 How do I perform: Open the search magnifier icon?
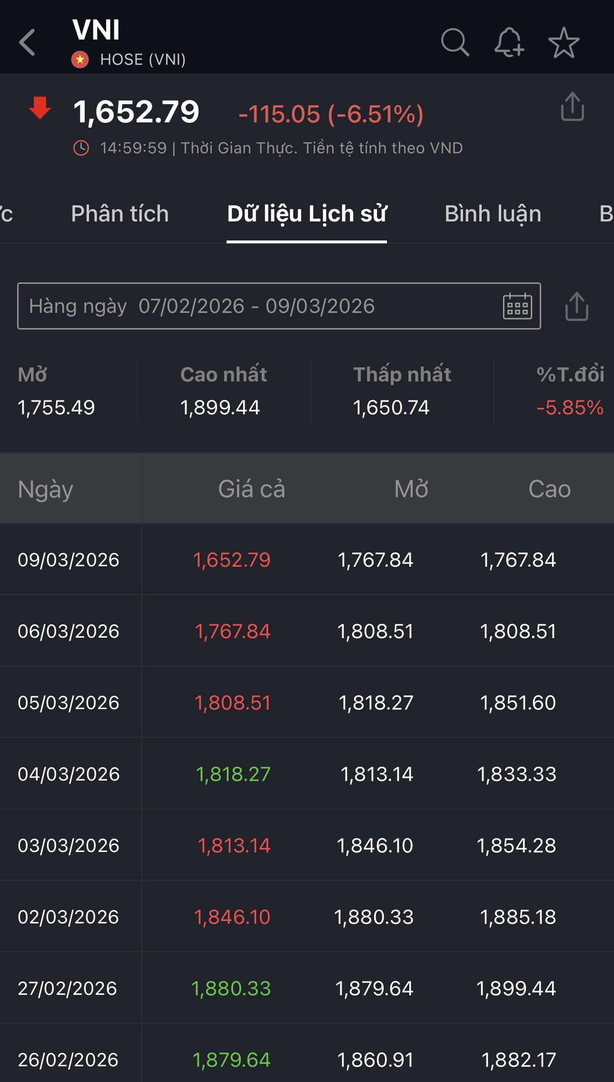point(455,42)
